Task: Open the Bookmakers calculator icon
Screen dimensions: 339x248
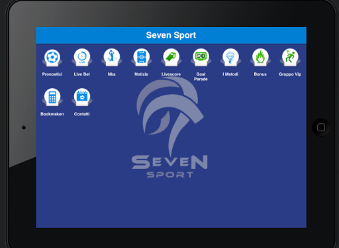Action: (x=52, y=97)
